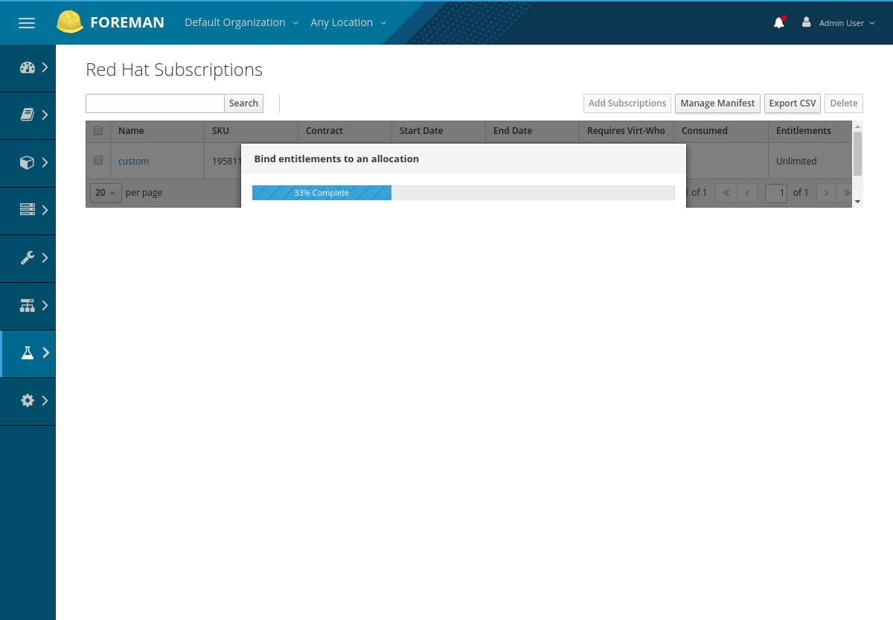This screenshot has height=620, width=893.
Task: Open Manage Manifest
Action: point(717,103)
